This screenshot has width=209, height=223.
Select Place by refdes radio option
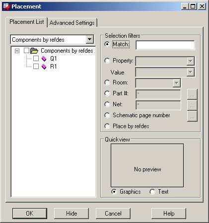(x=107, y=126)
